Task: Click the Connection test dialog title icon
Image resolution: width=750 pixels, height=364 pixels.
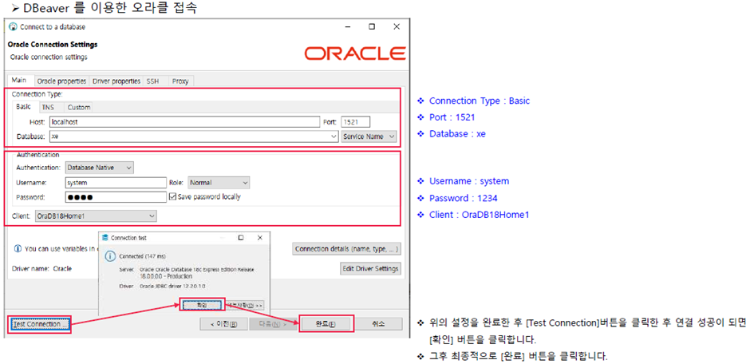Action: [x=105, y=237]
